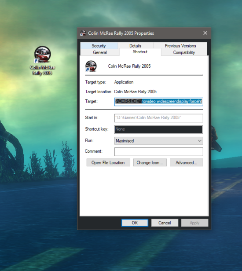Confirm changes with the OK button
The width and height of the screenshot is (242, 271).
pos(135,223)
